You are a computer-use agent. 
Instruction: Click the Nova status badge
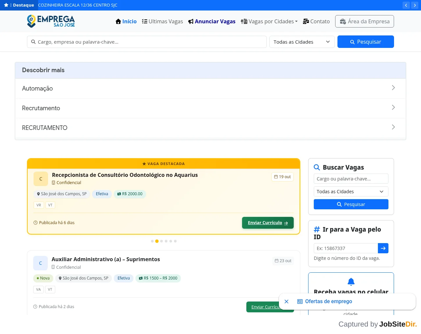pyautogui.click(x=43, y=278)
